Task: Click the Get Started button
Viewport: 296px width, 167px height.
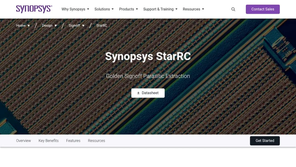Action: (x=265, y=141)
